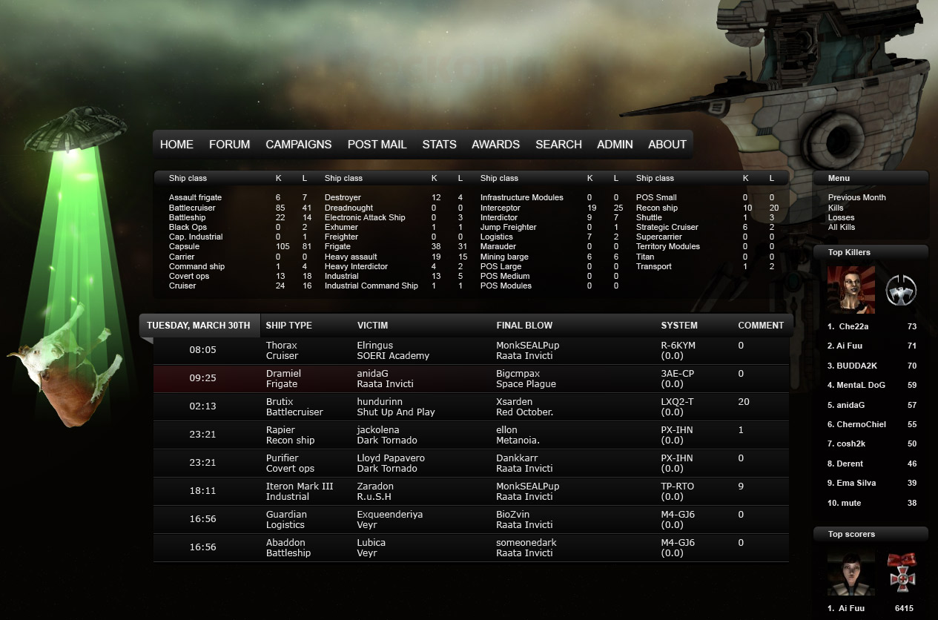
Task: Click the top killer corporation emblem icon
Action: pyautogui.click(x=901, y=290)
